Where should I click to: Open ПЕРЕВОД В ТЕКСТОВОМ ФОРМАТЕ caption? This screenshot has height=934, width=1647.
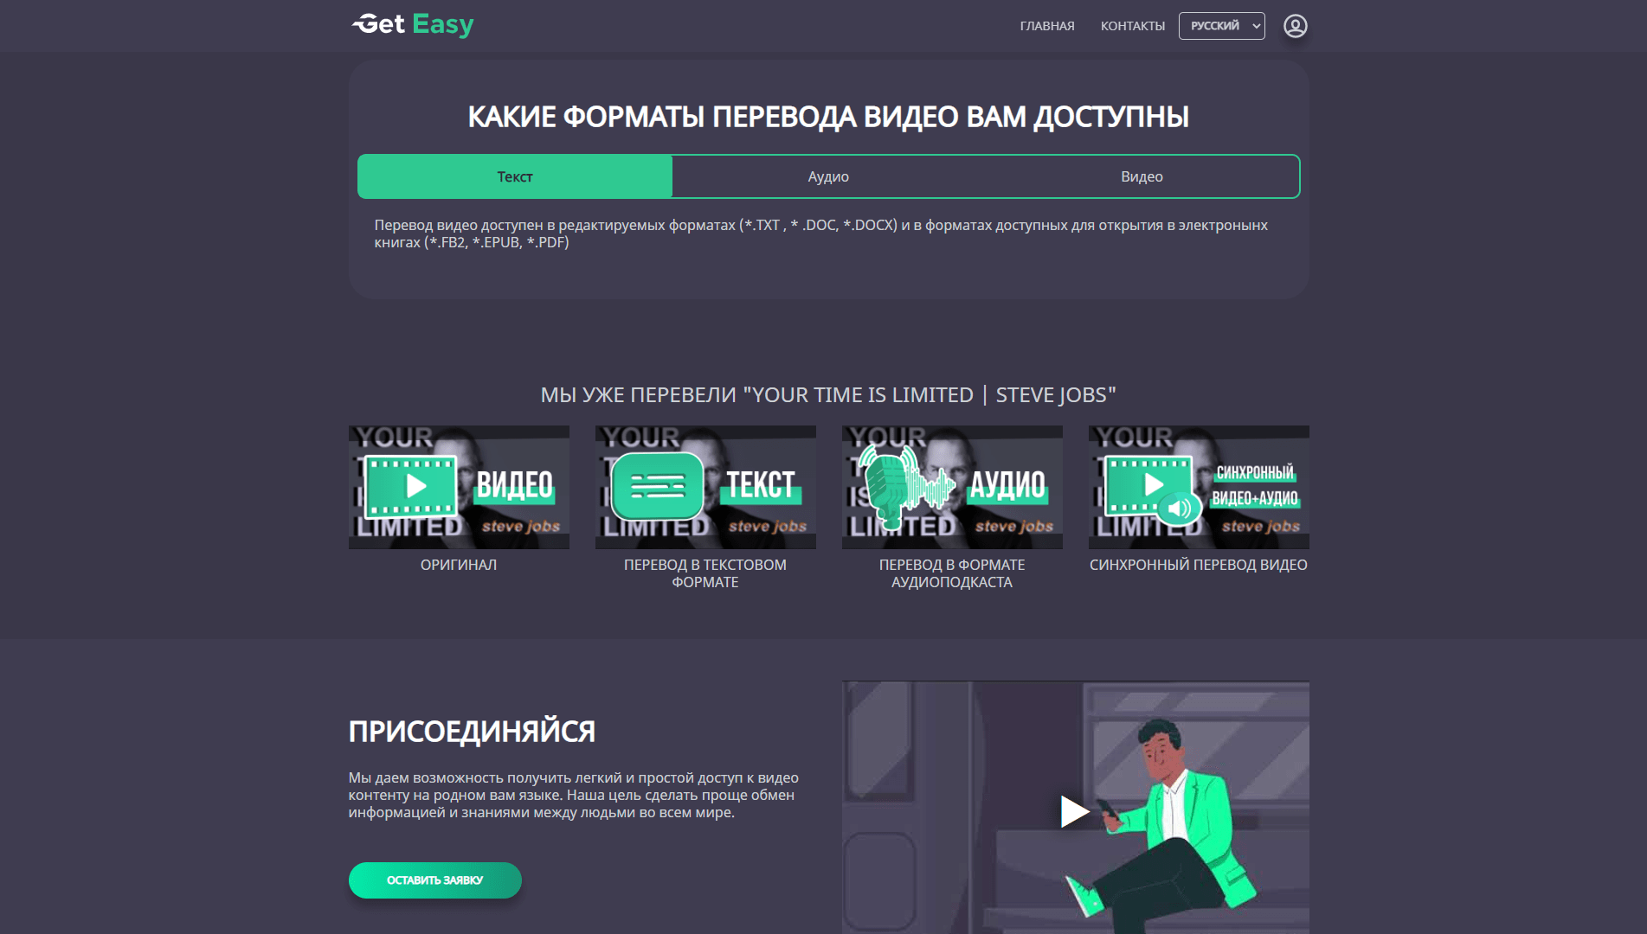click(x=705, y=573)
